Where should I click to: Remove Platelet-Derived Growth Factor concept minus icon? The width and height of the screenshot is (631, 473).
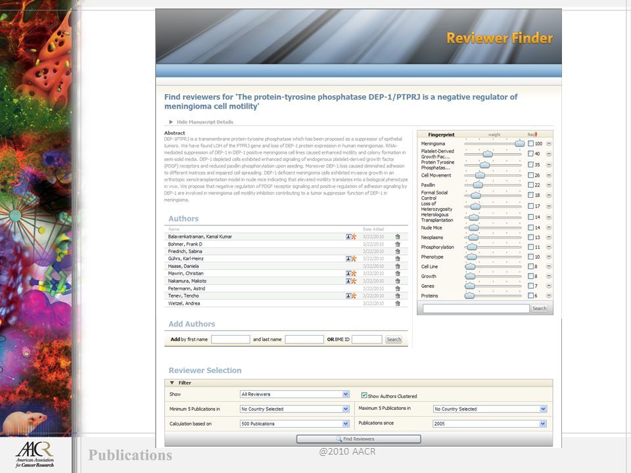548,154
